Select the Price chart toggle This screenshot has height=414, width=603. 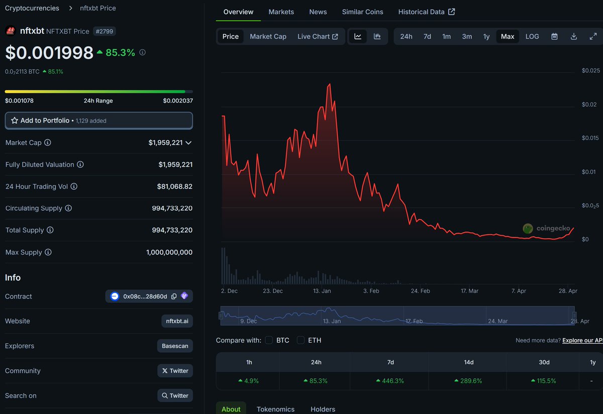click(231, 36)
